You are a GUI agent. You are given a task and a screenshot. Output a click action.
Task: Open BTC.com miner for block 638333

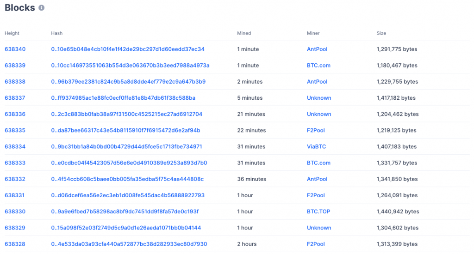point(318,163)
